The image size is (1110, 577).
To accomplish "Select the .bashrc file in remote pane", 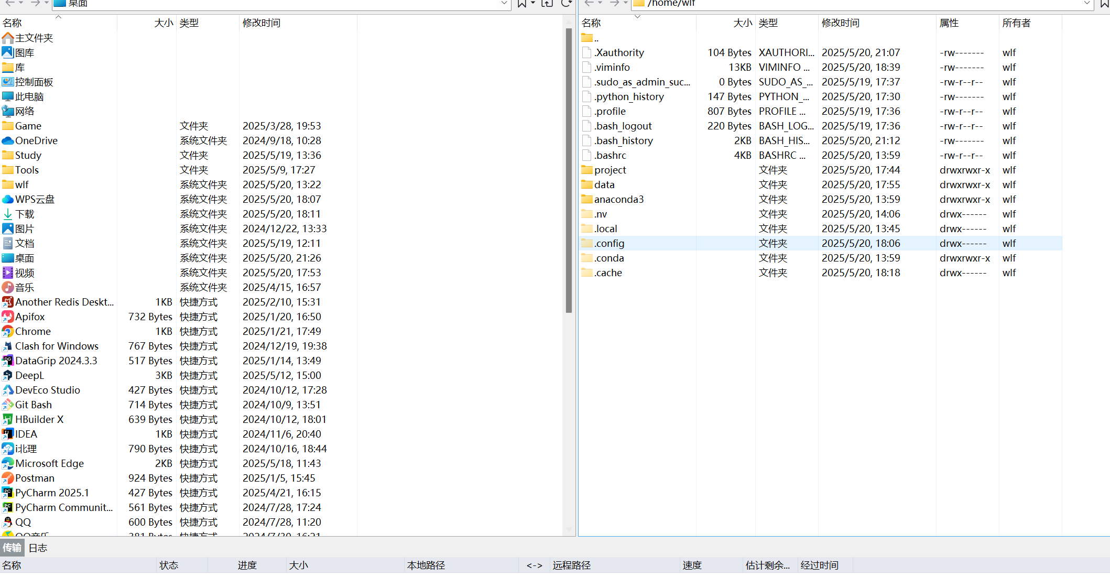I will (610, 155).
